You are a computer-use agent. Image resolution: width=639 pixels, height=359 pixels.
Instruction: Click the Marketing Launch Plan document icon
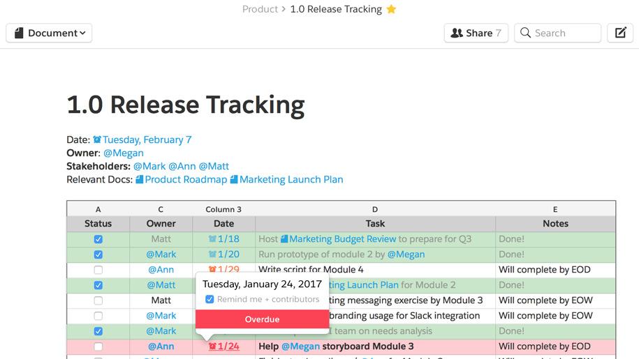point(234,179)
